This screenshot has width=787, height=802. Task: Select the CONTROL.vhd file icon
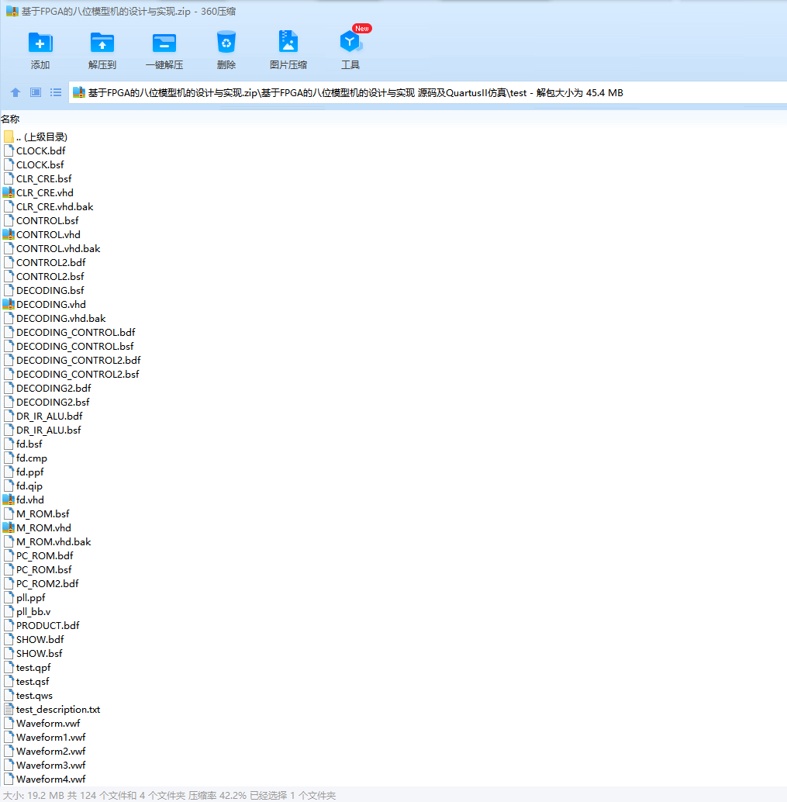9,235
